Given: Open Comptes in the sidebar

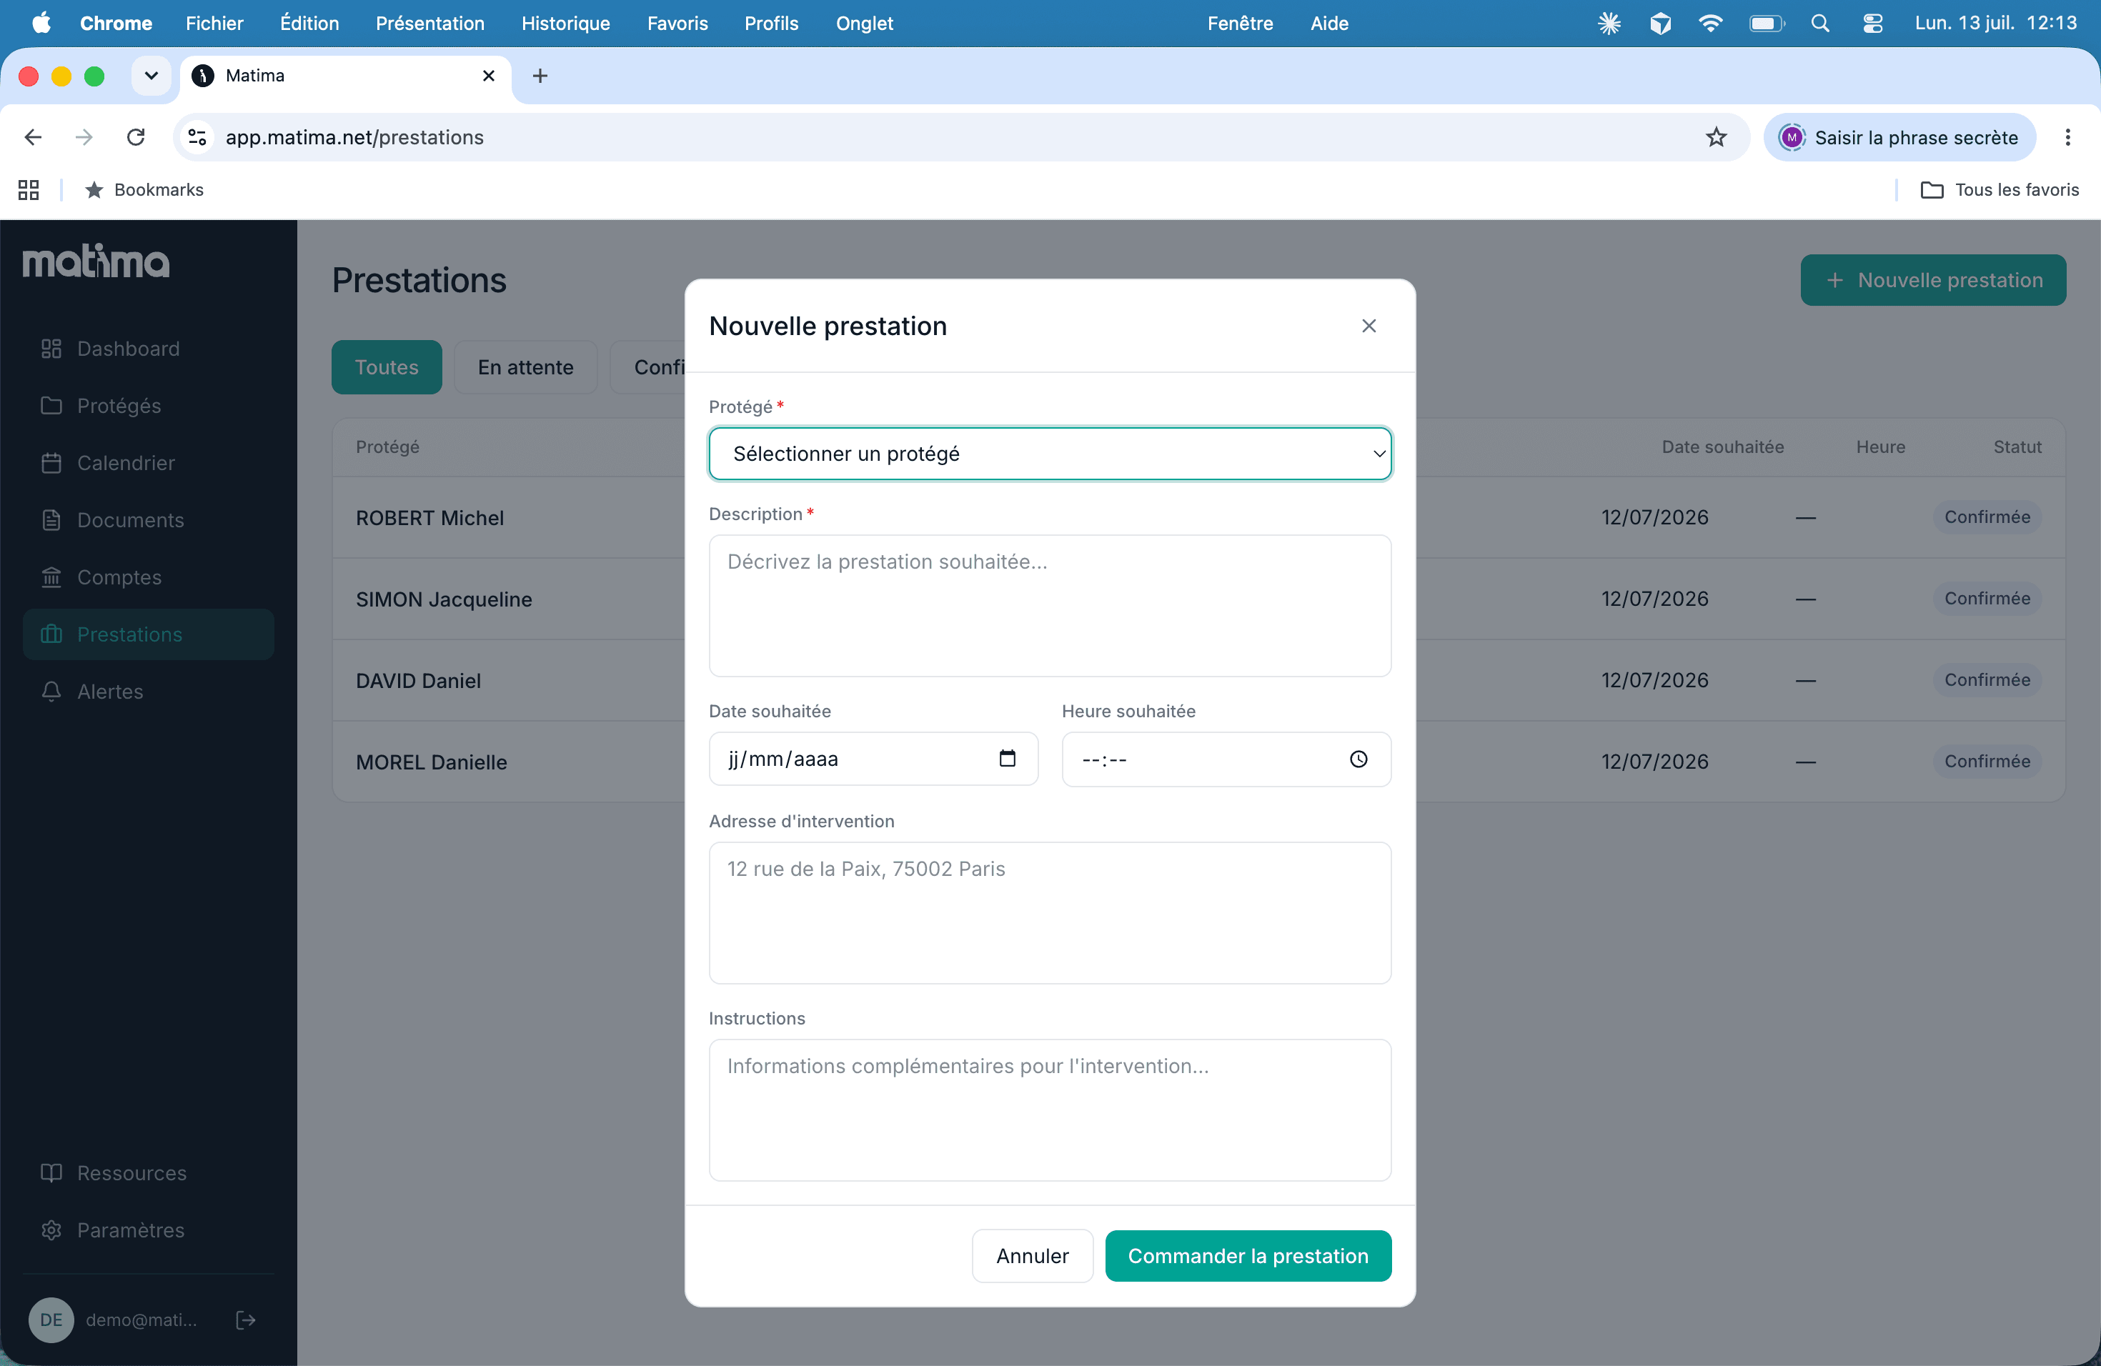Looking at the screenshot, I should tap(149, 577).
